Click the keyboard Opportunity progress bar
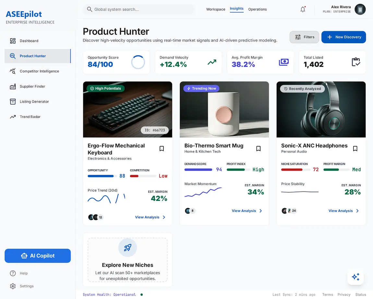This screenshot has height=299, width=373. (x=102, y=176)
